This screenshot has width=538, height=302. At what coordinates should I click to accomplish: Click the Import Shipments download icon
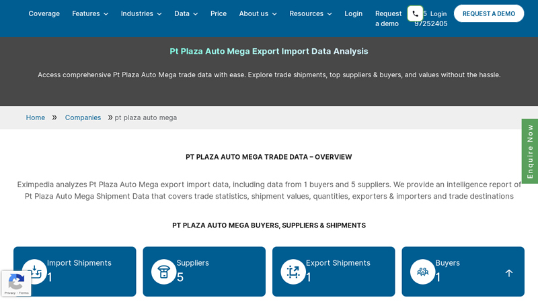pos(34,272)
